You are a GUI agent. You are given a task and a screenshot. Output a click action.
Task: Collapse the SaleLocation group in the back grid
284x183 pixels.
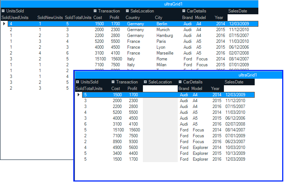(127, 11)
